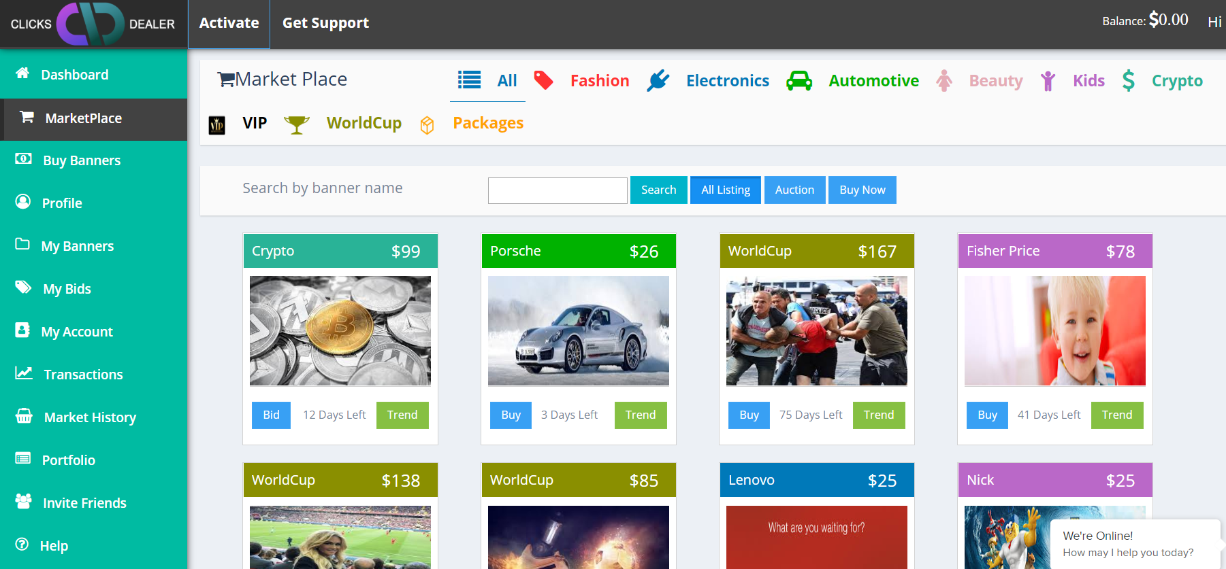Click the Buy Now filter button
This screenshot has height=569, width=1226.
tap(862, 190)
